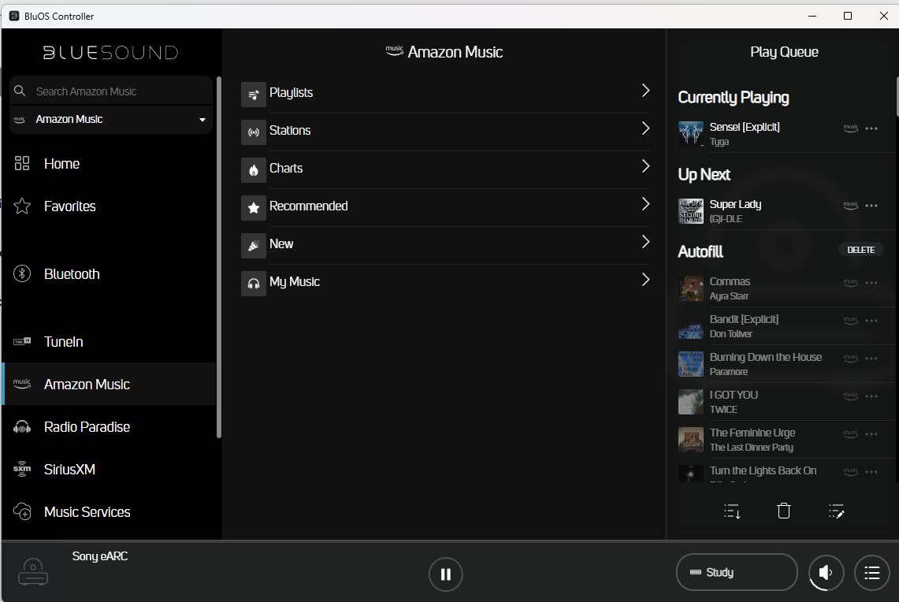Click the edit queue pencil icon
Screen dimensions: 899x602
click(836, 511)
